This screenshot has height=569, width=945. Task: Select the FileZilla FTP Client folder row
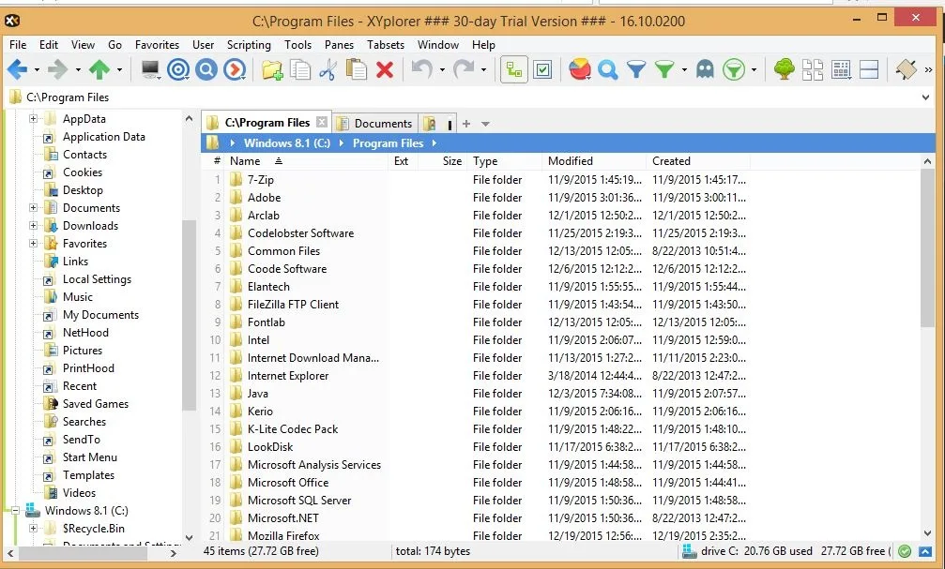(293, 305)
